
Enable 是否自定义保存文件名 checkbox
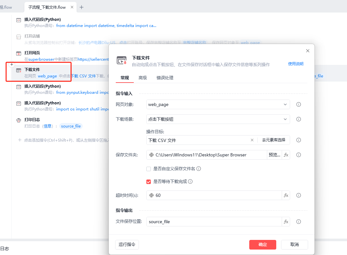point(149,169)
